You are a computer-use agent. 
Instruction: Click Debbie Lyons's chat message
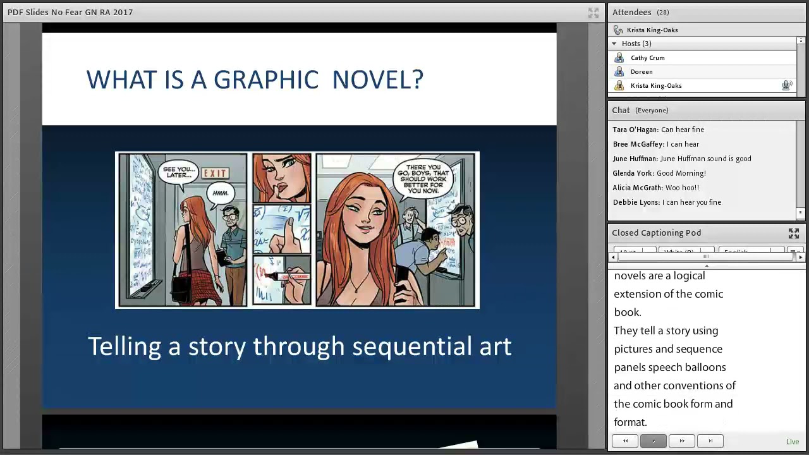click(667, 202)
